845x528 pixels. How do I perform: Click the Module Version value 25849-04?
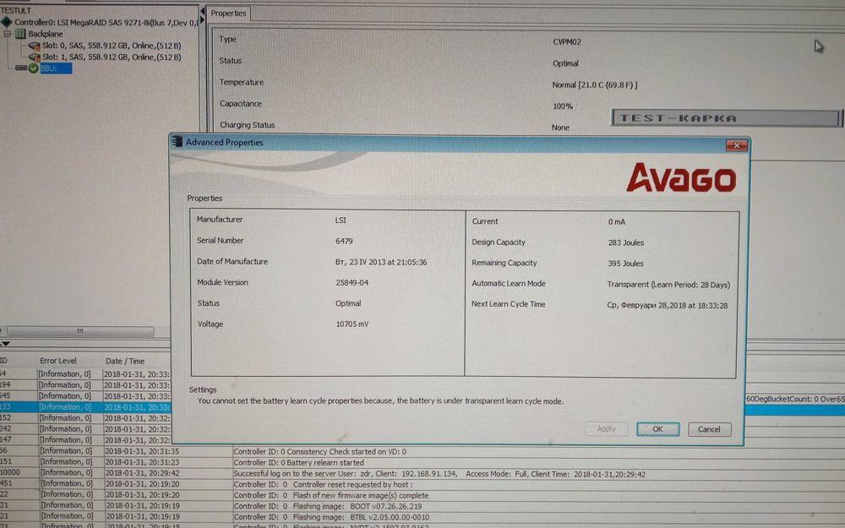coord(352,283)
